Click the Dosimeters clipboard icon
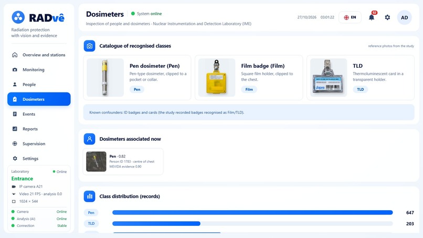The image size is (423, 238). click(x=15, y=99)
